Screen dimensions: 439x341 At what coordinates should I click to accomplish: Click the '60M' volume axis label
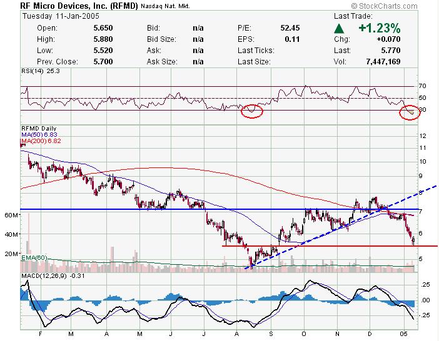click(x=11, y=215)
